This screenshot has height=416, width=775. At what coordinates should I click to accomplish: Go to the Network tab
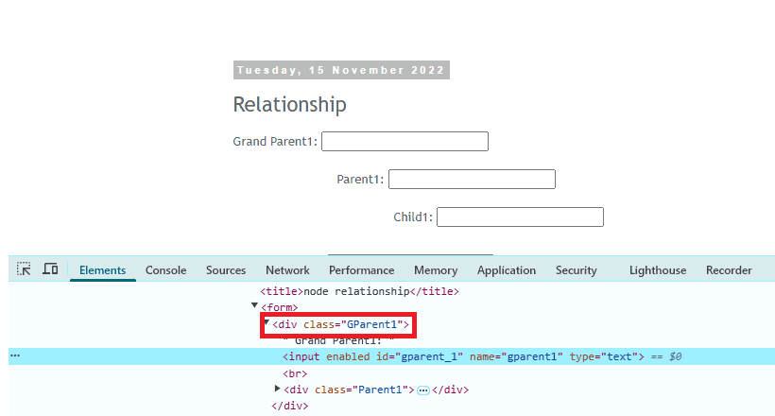287,270
